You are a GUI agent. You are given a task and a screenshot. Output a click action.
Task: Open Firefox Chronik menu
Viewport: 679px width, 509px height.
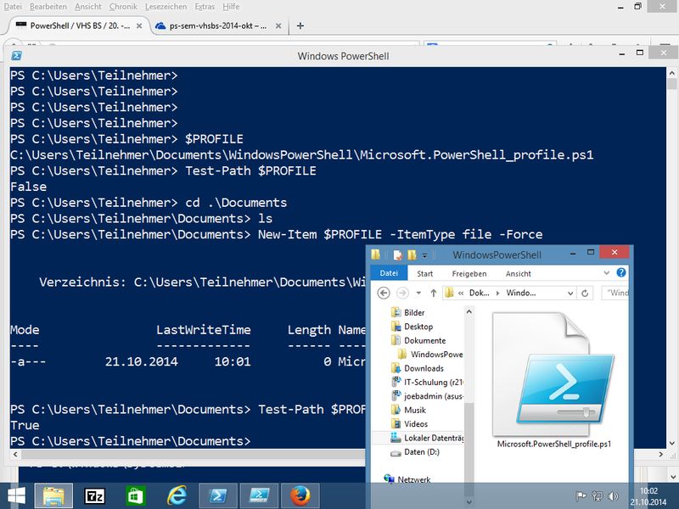coord(123,7)
